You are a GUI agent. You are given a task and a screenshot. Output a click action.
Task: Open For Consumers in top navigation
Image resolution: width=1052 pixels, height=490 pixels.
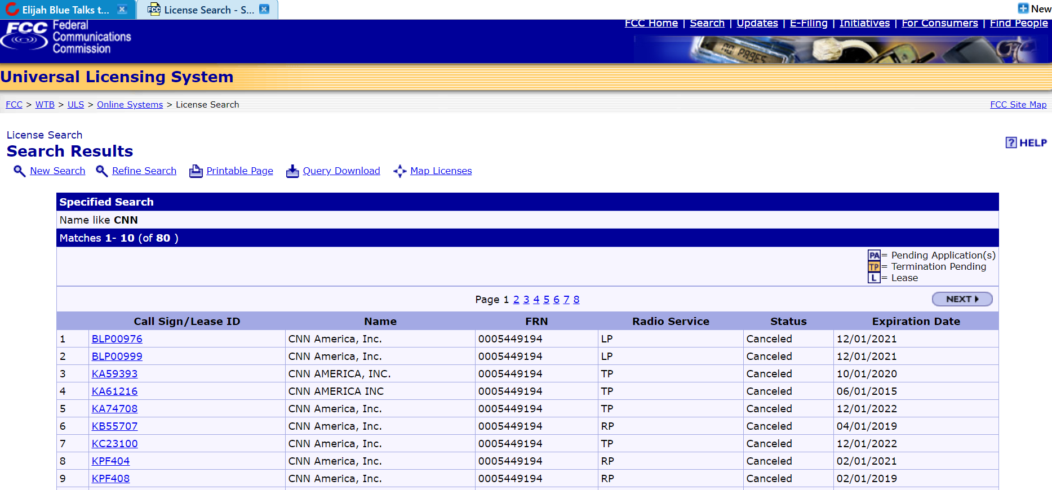click(940, 23)
